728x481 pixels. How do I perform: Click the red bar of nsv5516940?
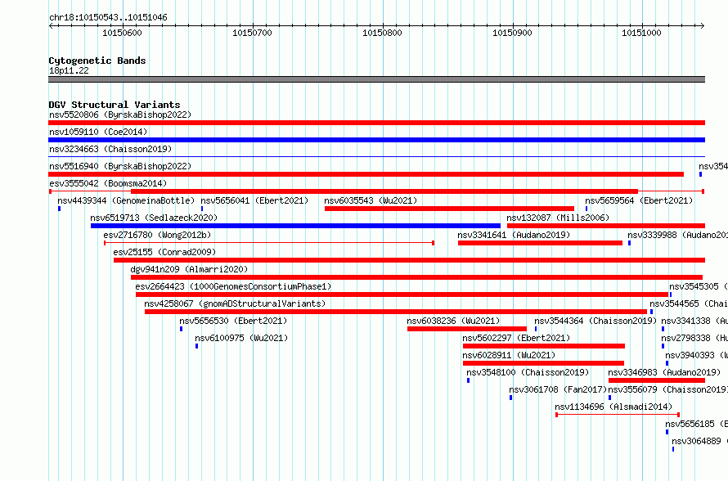(x=366, y=174)
